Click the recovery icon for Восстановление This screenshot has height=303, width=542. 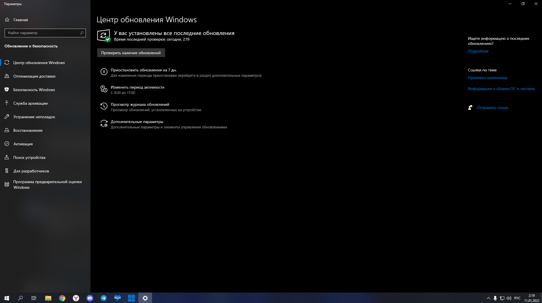pyautogui.click(x=7, y=130)
